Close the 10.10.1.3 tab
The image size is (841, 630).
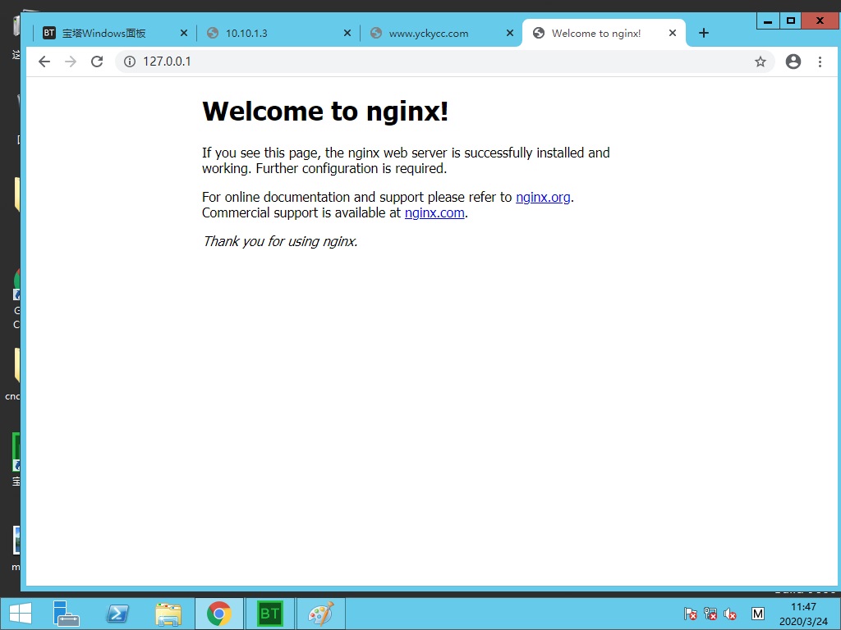click(347, 33)
